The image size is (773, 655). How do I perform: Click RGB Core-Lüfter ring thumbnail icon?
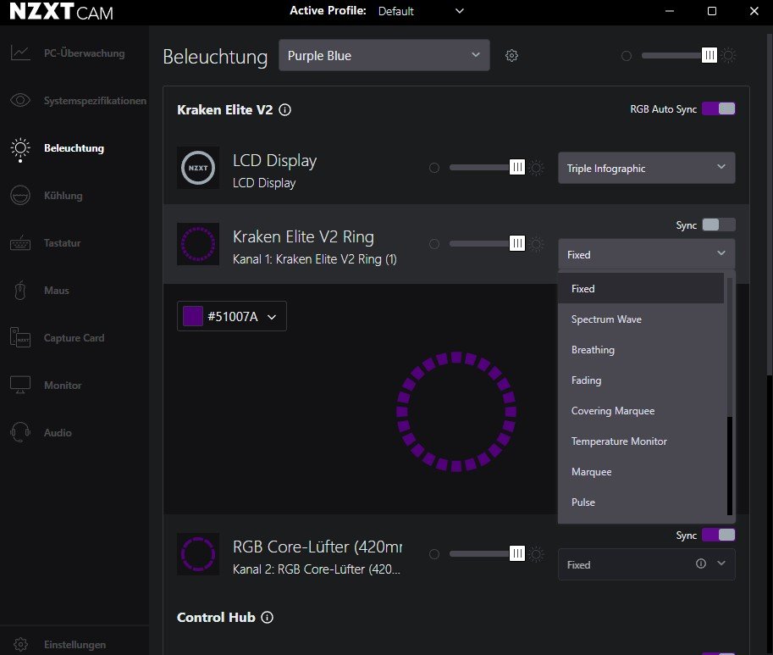[198, 554]
